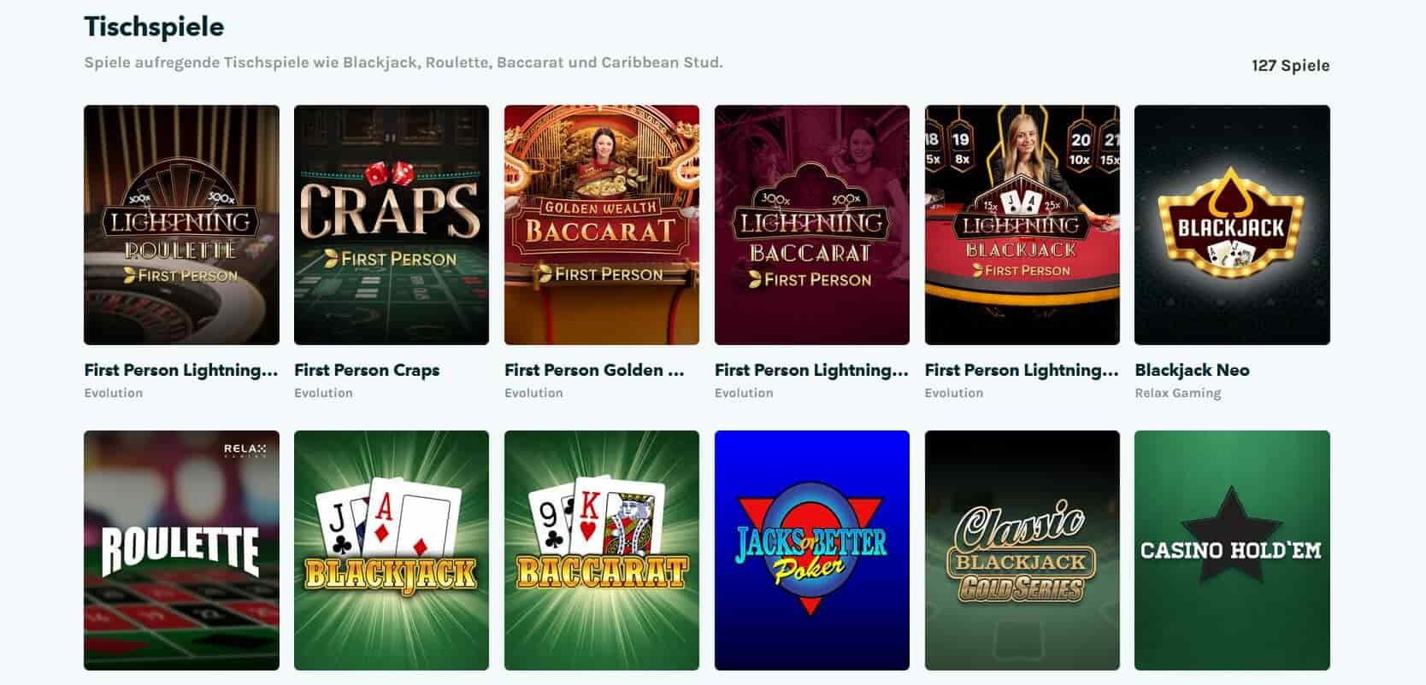Launch Jacks or Better Poker tile

click(812, 550)
